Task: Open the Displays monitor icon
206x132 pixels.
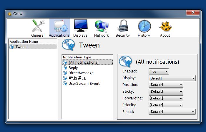Action: pyautogui.click(x=81, y=26)
